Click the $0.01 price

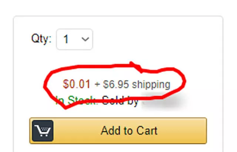pos(77,84)
